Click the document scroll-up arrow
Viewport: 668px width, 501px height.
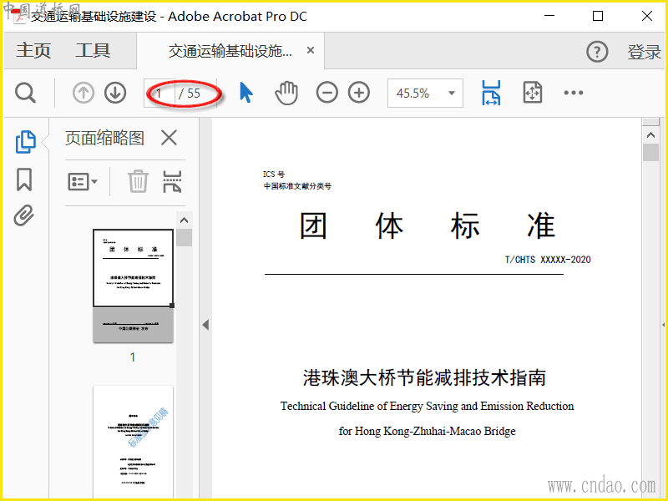(650, 135)
